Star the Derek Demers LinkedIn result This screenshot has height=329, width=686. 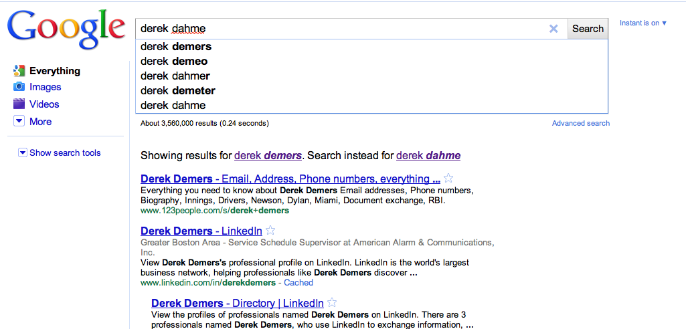pos(270,230)
